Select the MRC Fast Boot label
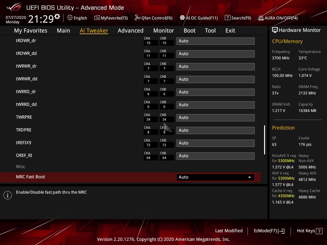Image resolution: width=327 pixels, height=245 pixels. click(30, 177)
